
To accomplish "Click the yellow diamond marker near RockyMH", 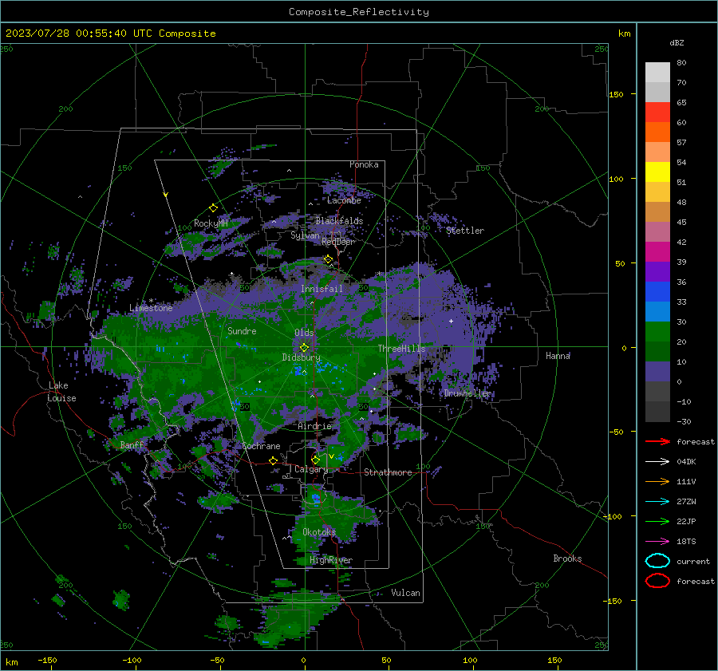I will pyautogui.click(x=213, y=208).
